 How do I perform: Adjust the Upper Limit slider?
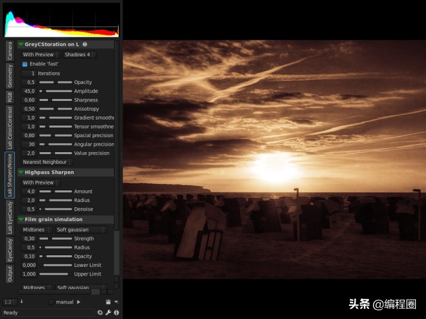point(56,274)
